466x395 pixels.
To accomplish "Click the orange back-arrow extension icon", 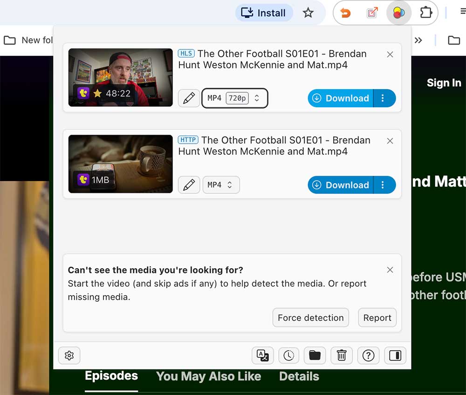I will tap(345, 13).
